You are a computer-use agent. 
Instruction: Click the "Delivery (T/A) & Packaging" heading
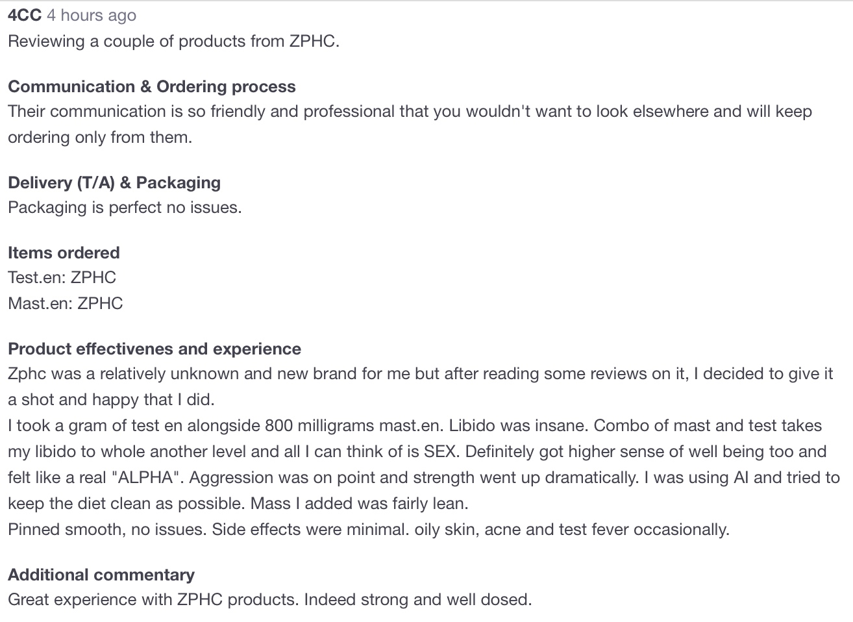tap(114, 183)
